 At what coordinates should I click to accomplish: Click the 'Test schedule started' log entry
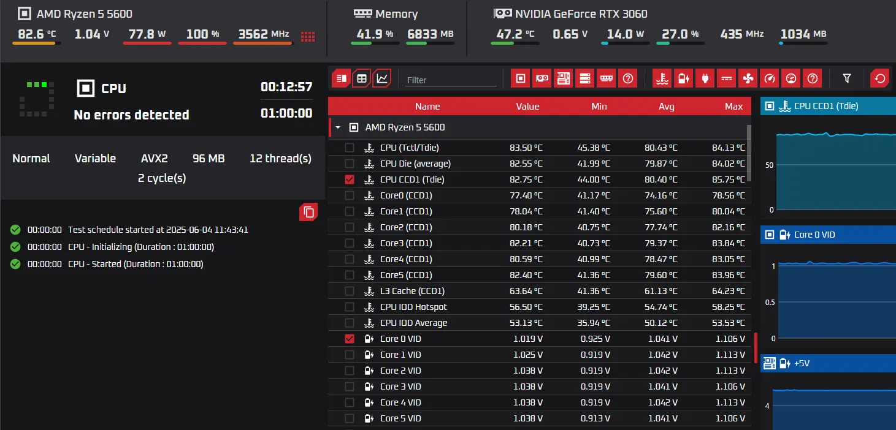coord(158,230)
